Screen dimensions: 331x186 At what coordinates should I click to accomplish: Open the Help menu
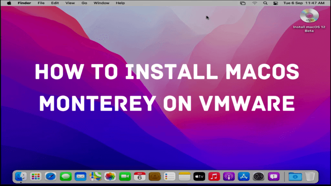(x=120, y=3)
